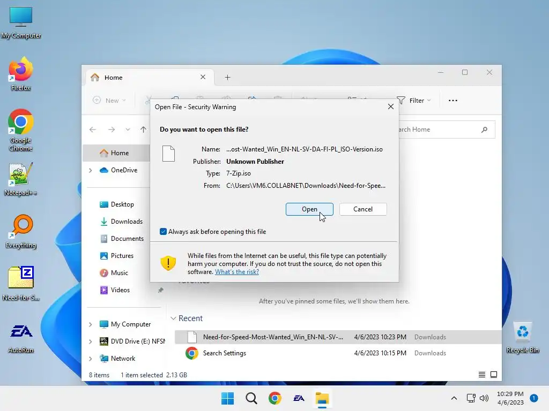Image resolution: width=549 pixels, height=411 pixels.
Task: Open Downloads in the sidebar
Action: point(121,221)
